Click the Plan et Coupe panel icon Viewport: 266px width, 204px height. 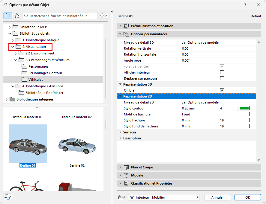click(126, 167)
